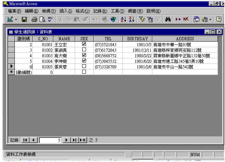Click the Print icon

pos(34,19)
